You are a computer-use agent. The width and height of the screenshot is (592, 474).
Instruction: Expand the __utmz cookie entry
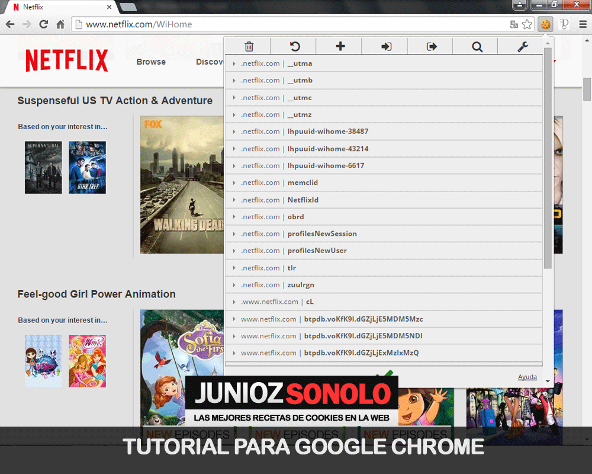[x=384, y=114]
